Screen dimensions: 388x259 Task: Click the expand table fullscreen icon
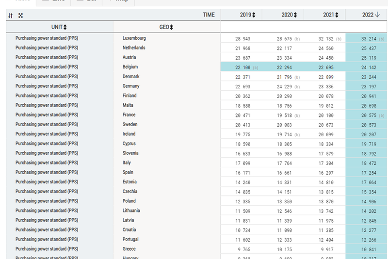point(20,16)
